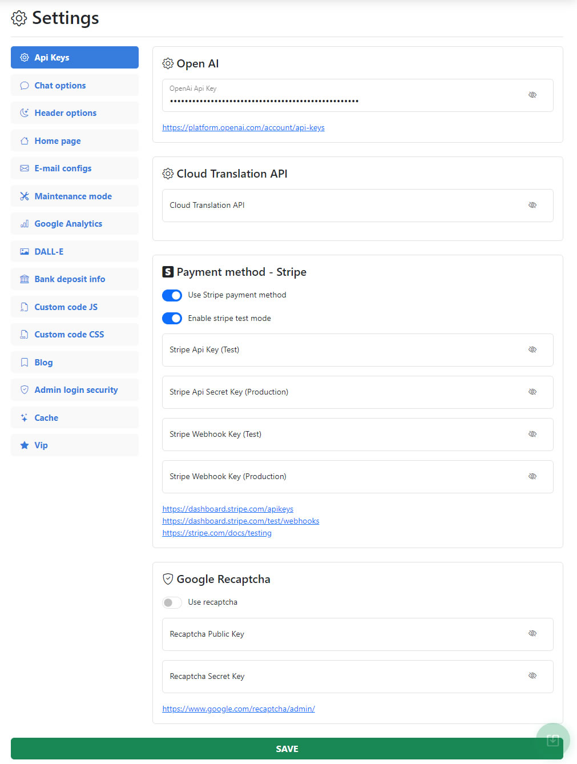
Task: Reveal the OpenAI API key with eye icon
Action: click(x=532, y=95)
